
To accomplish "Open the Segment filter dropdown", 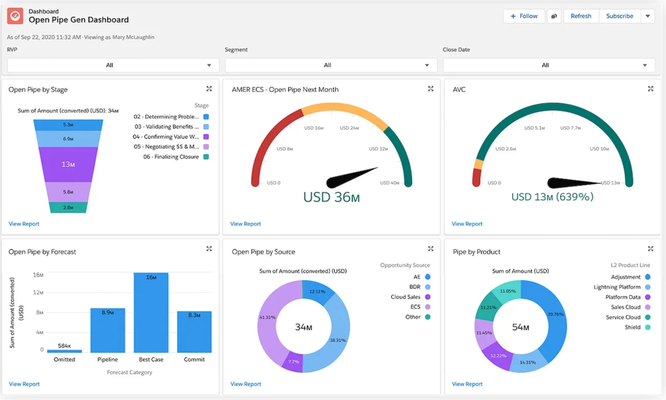I will click(x=330, y=65).
